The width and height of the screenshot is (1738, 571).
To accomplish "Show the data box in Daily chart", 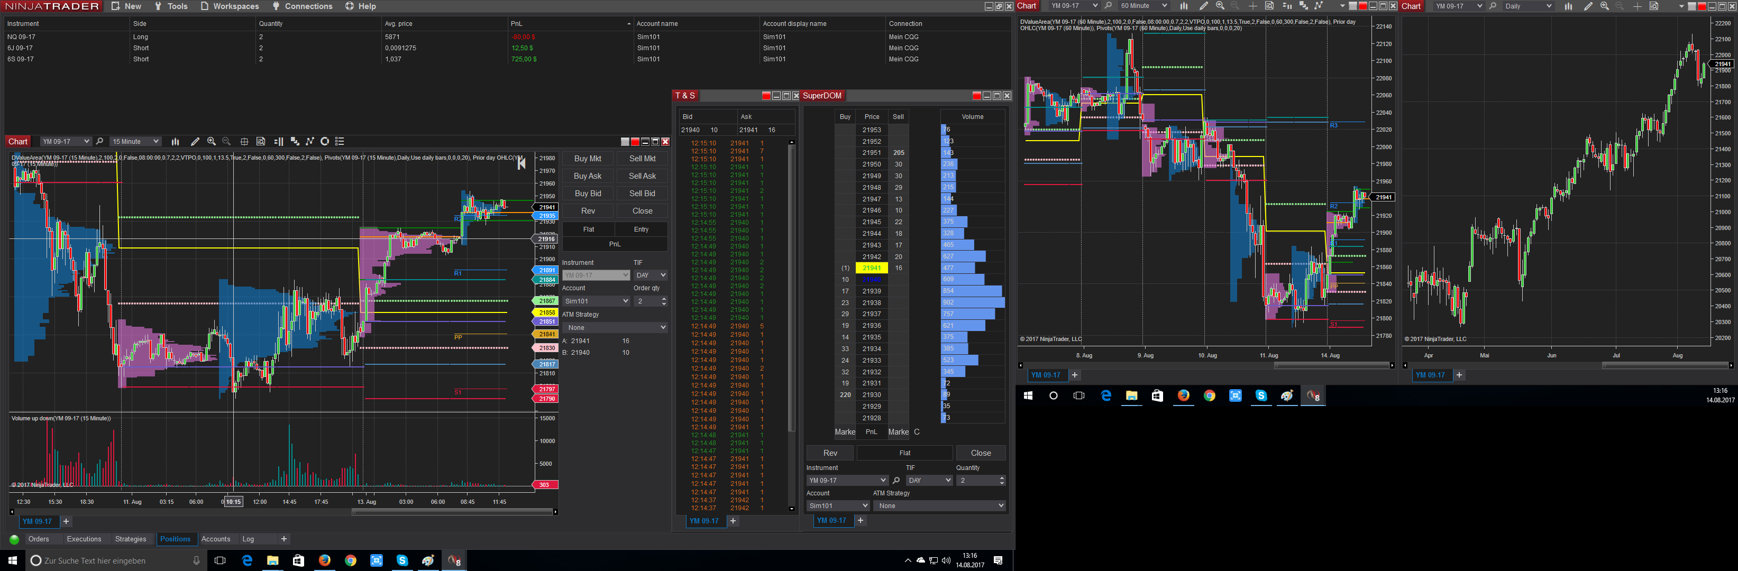I will pos(1654,6).
